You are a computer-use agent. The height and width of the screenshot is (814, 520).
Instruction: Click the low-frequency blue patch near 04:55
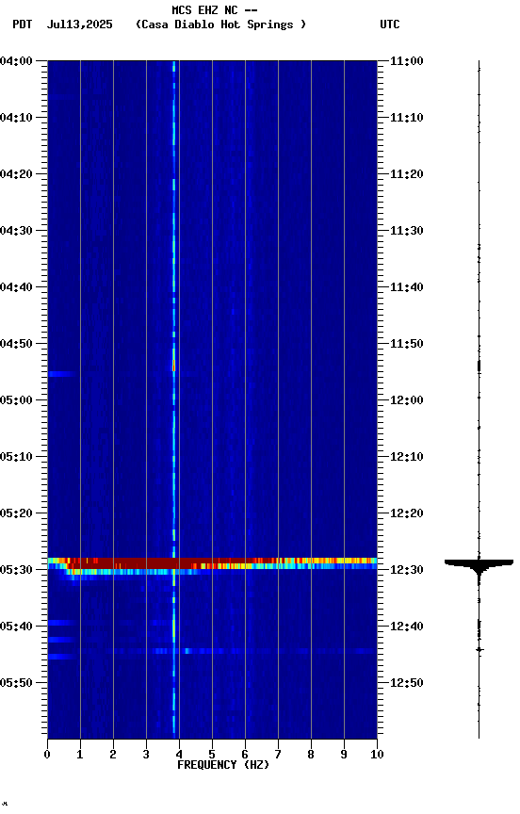(62, 374)
